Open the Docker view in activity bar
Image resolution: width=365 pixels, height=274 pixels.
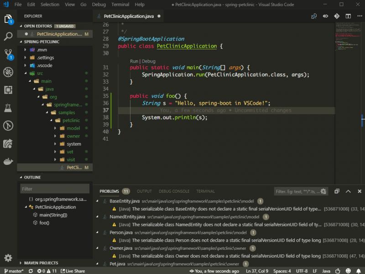coord(8,161)
